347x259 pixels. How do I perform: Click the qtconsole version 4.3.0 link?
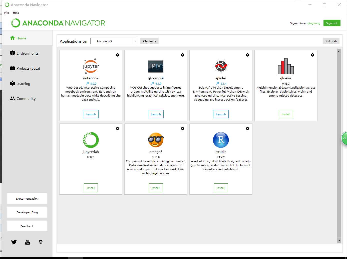pos(158,84)
